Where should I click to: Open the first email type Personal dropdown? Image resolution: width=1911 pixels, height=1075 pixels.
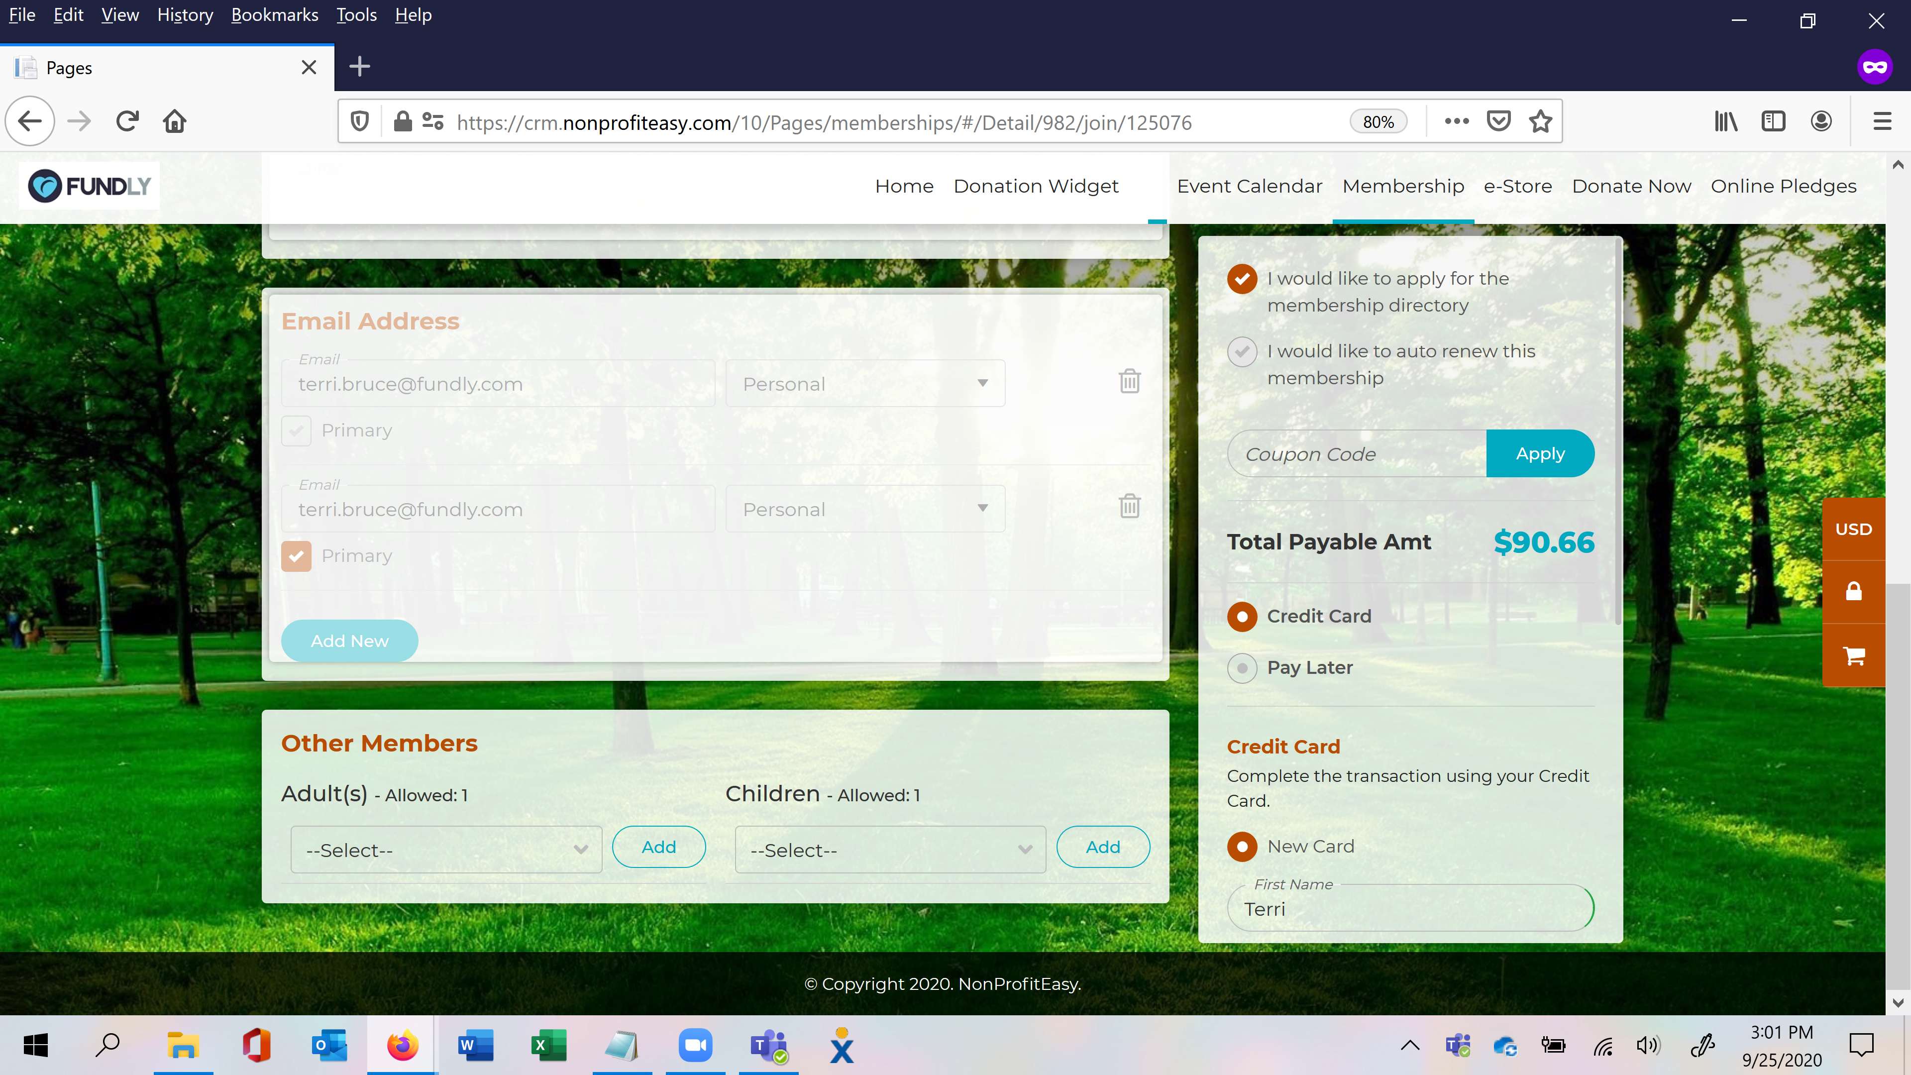(865, 384)
